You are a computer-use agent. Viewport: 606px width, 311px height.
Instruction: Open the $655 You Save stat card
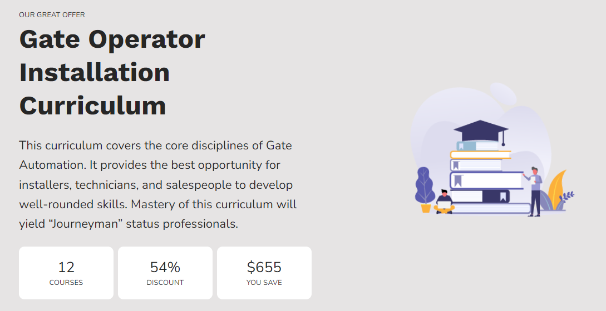pos(264,273)
